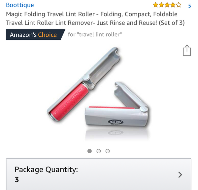
Task: Tap the Package Quantity value 3
Action: click(17, 180)
